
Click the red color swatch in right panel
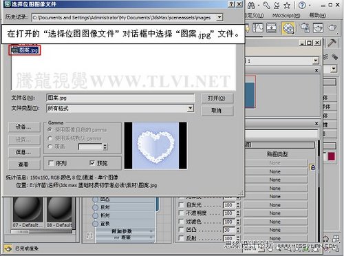point(331,157)
